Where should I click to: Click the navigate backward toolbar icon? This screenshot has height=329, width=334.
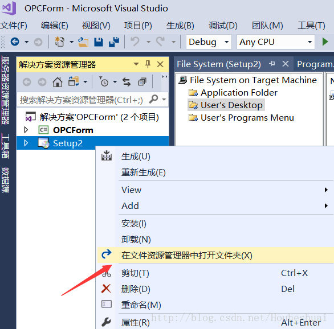(15, 42)
